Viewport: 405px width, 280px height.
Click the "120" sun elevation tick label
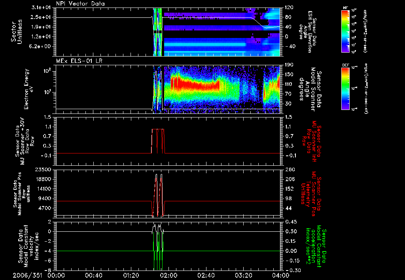tap(290, 8)
